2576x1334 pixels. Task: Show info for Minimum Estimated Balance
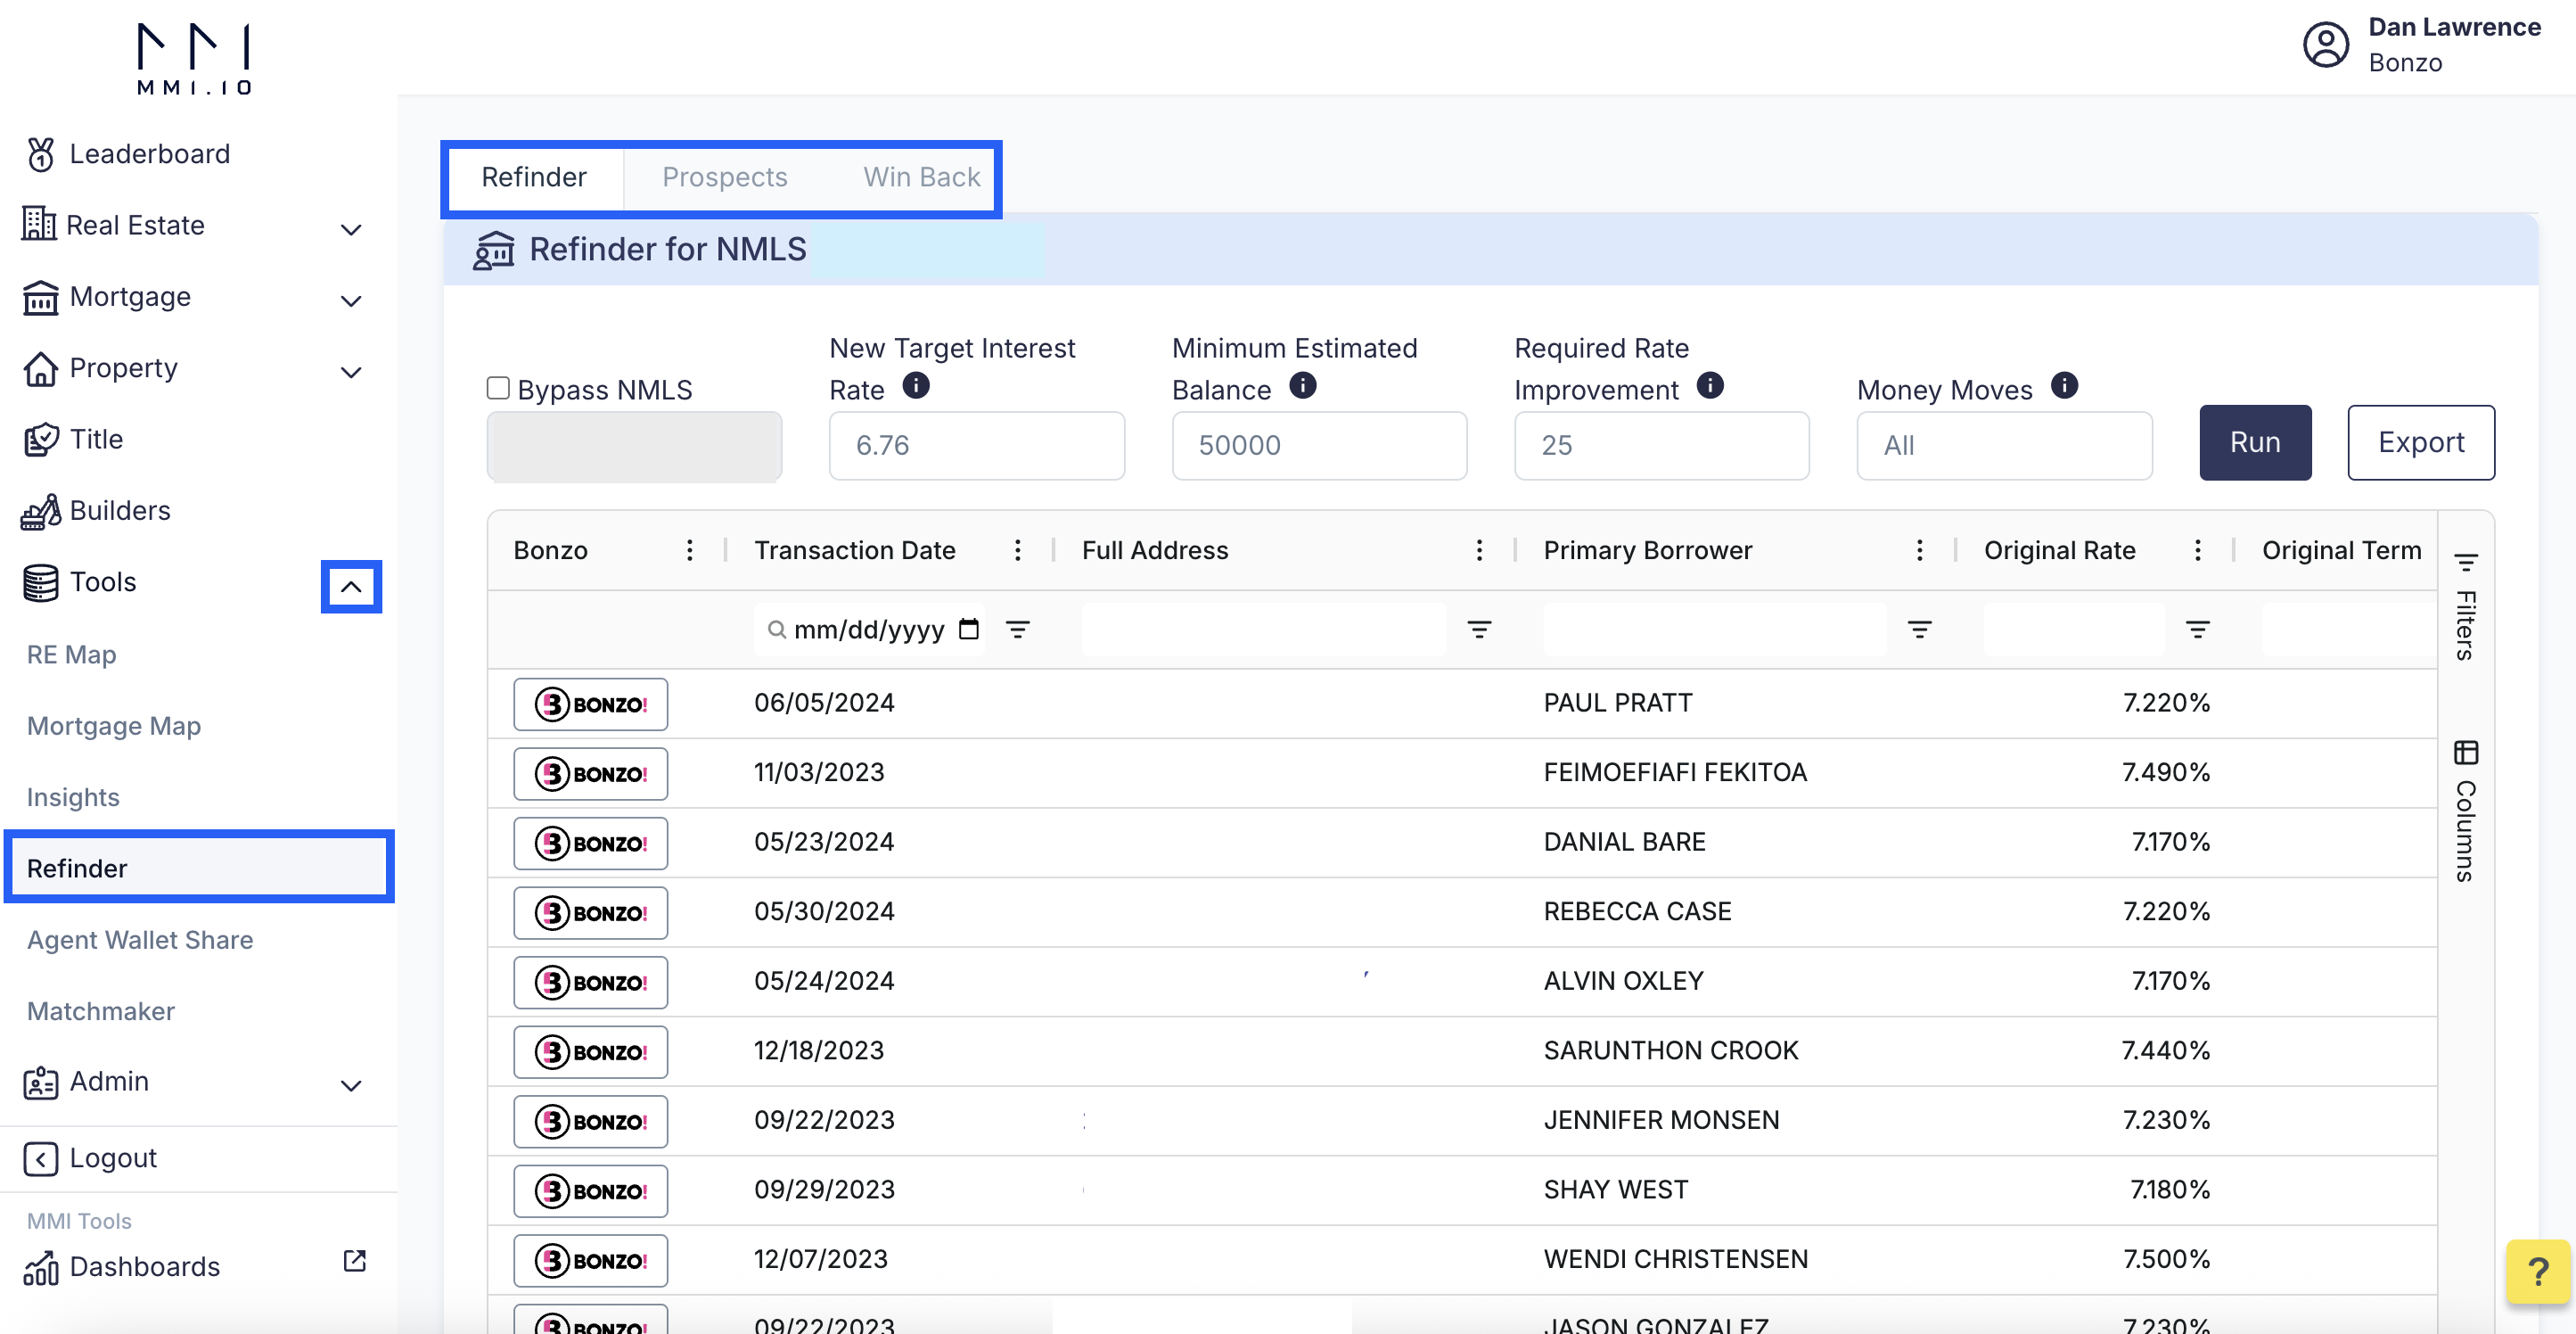tap(1303, 385)
